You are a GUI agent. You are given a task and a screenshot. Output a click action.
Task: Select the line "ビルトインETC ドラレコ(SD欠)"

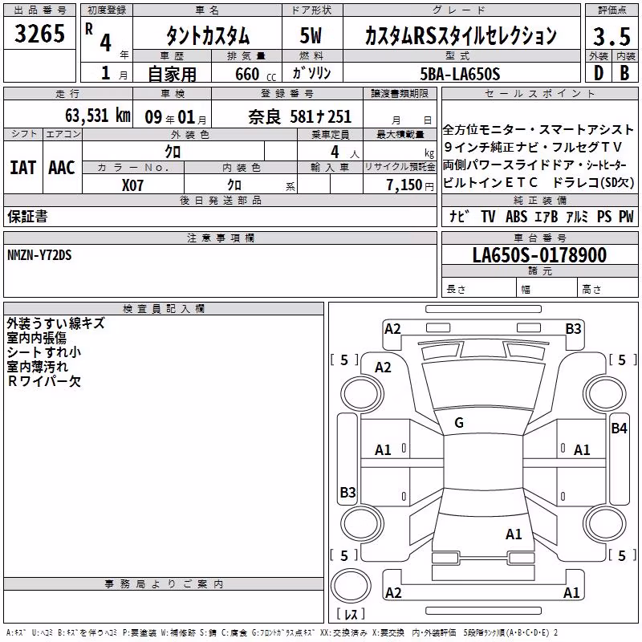(x=538, y=182)
